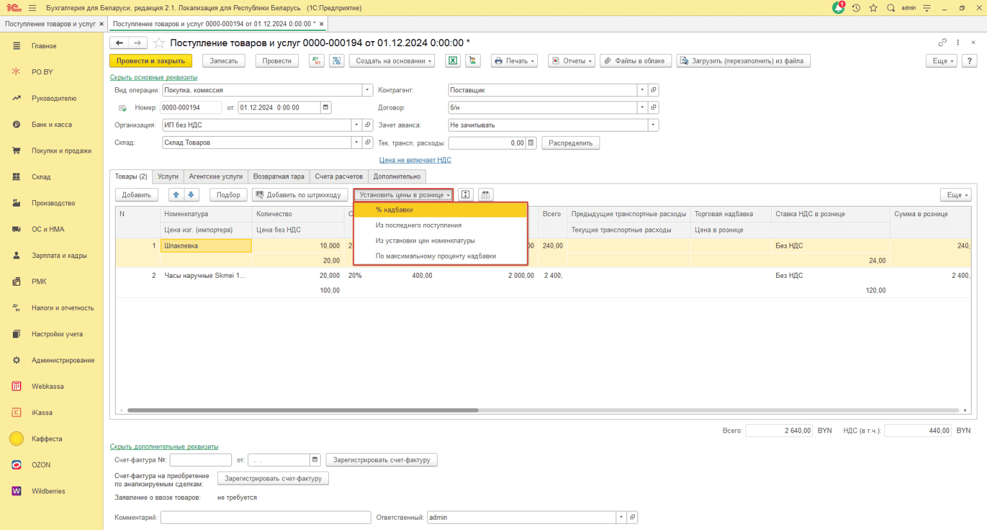Toggle the favorites star by the document title
Viewport: 987px width, 530px height.
click(x=159, y=43)
